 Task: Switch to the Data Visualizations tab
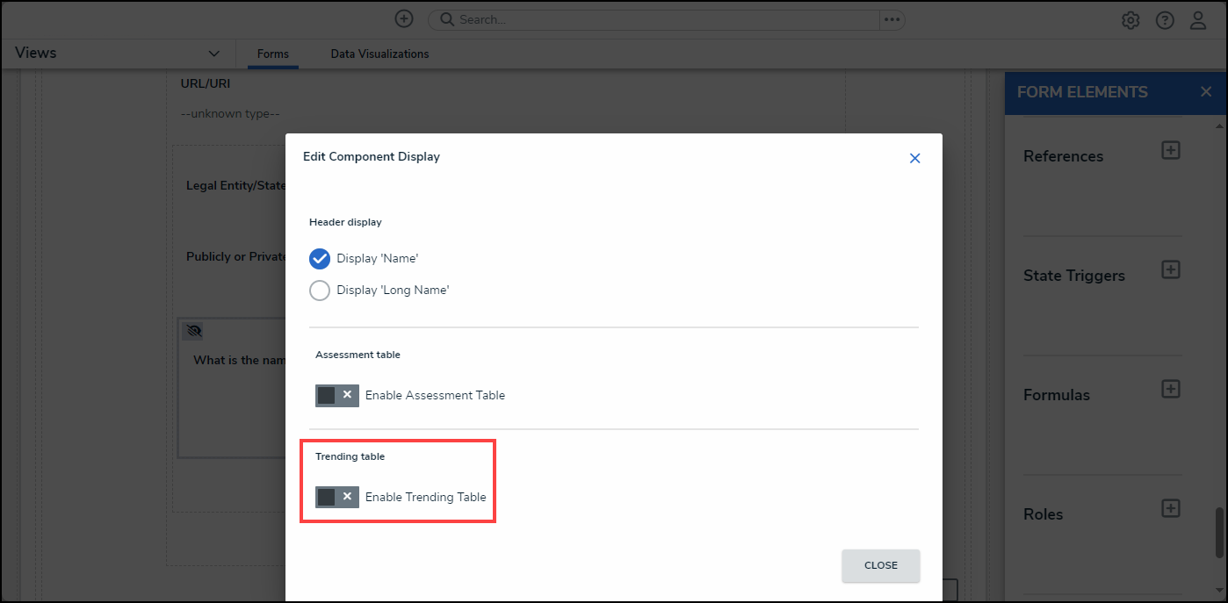379,54
